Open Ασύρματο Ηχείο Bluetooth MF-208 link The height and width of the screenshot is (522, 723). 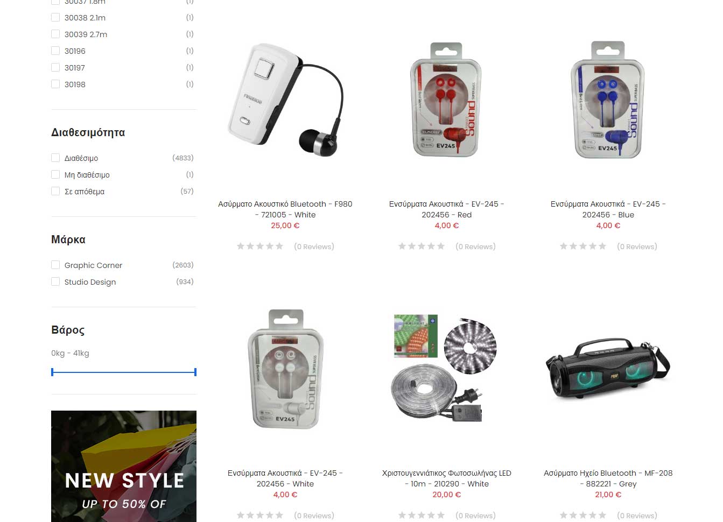(x=608, y=478)
